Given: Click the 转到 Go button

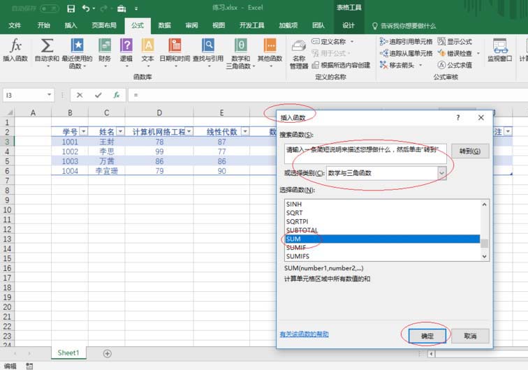Looking at the screenshot, I should tap(470, 151).
